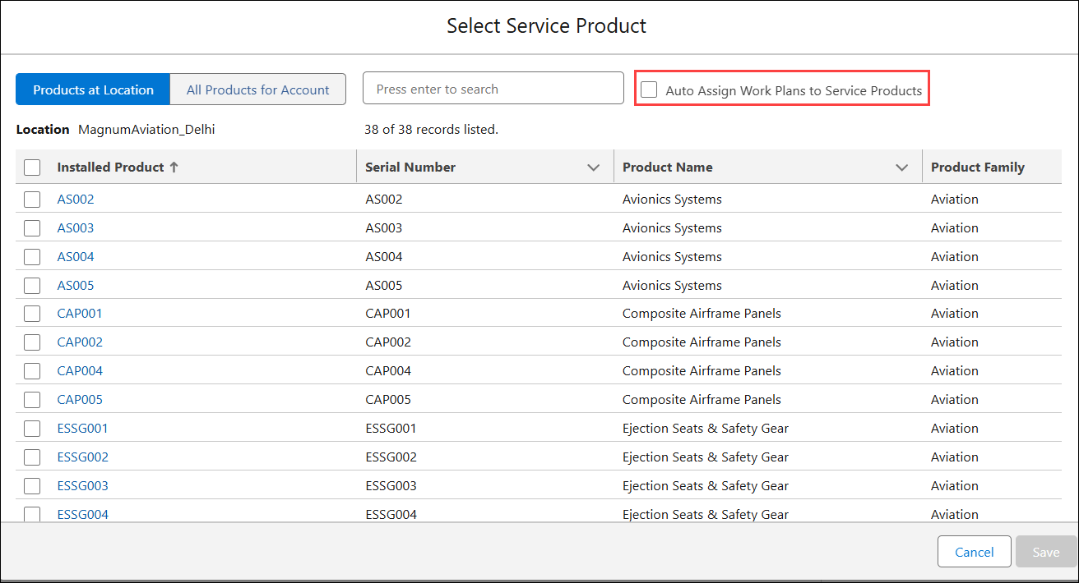Open the AS004 installed product link
Viewport: 1079px width, 583px height.
coord(76,256)
